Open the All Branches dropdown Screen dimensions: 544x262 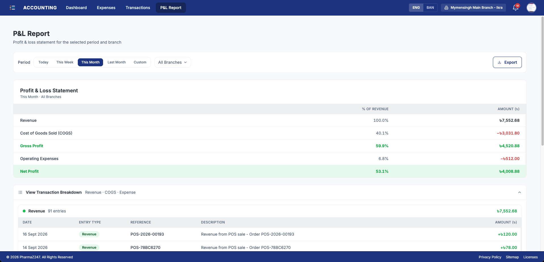pyautogui.click(x=173, y=62)
